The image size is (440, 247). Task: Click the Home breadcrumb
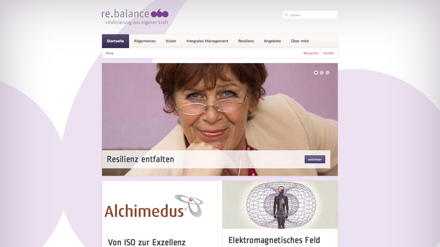tap(110, 53)
